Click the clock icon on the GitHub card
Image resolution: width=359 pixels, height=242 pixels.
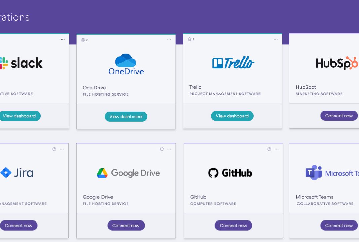pyautogui.click(x=269, y=149)
